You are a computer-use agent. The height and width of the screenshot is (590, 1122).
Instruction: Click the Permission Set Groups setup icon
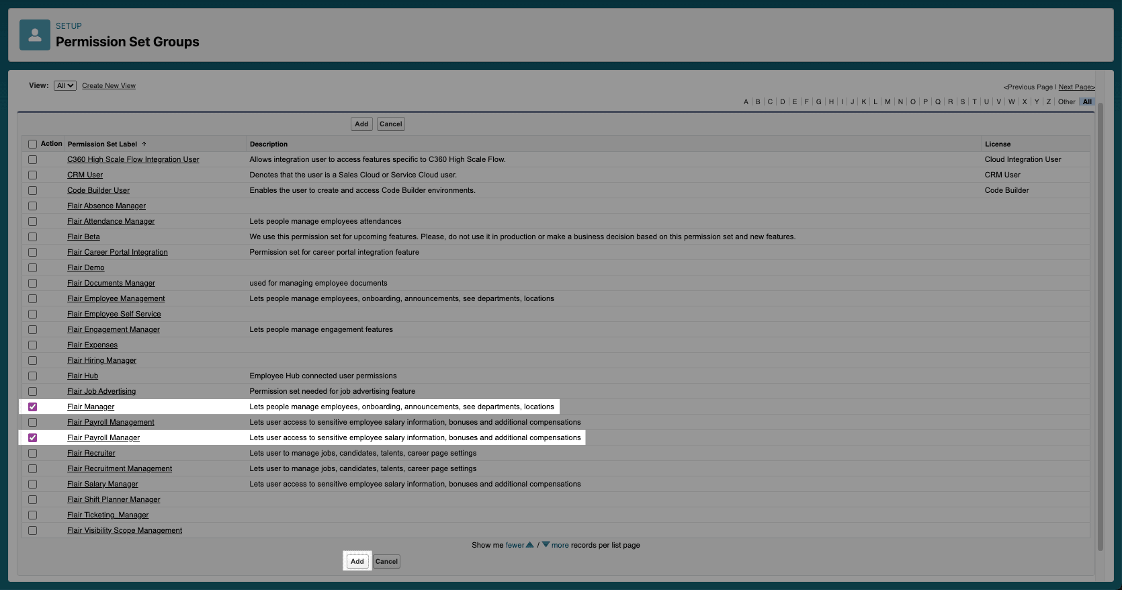[x=35, y=35]
